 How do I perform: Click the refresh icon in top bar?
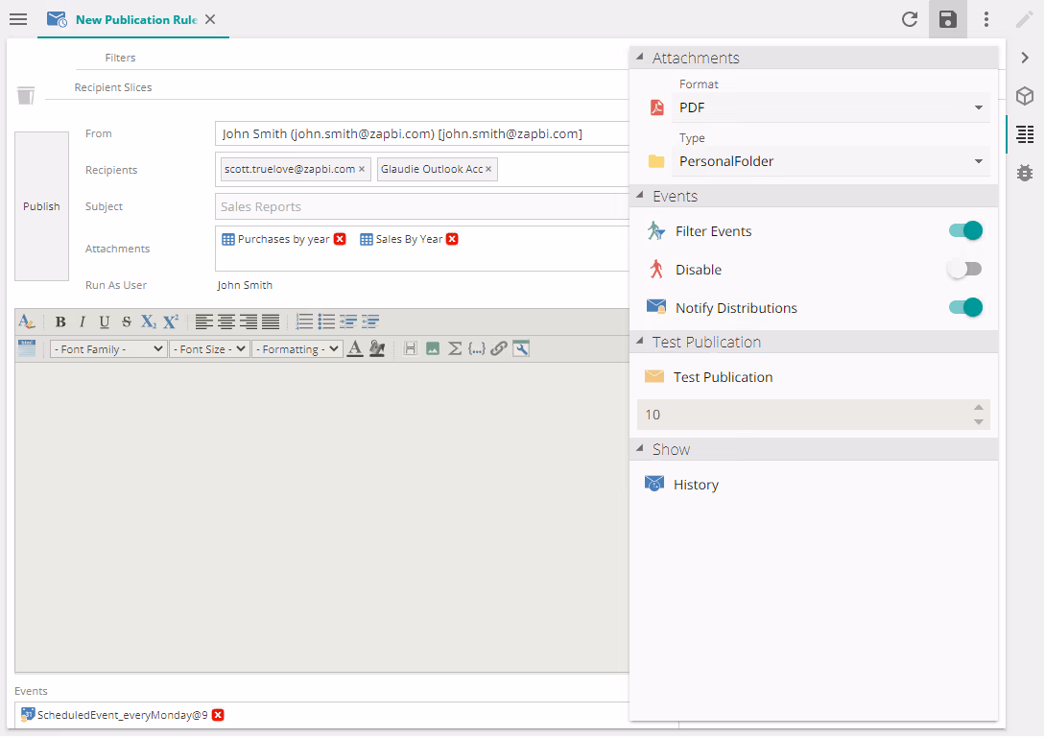tap(910, 19)
